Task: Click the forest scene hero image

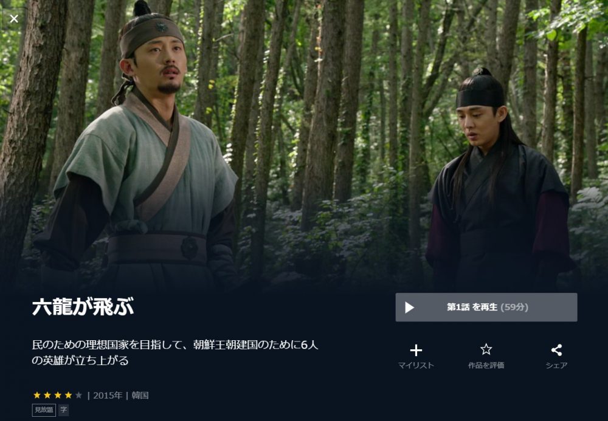Action: tap(304, 145)
